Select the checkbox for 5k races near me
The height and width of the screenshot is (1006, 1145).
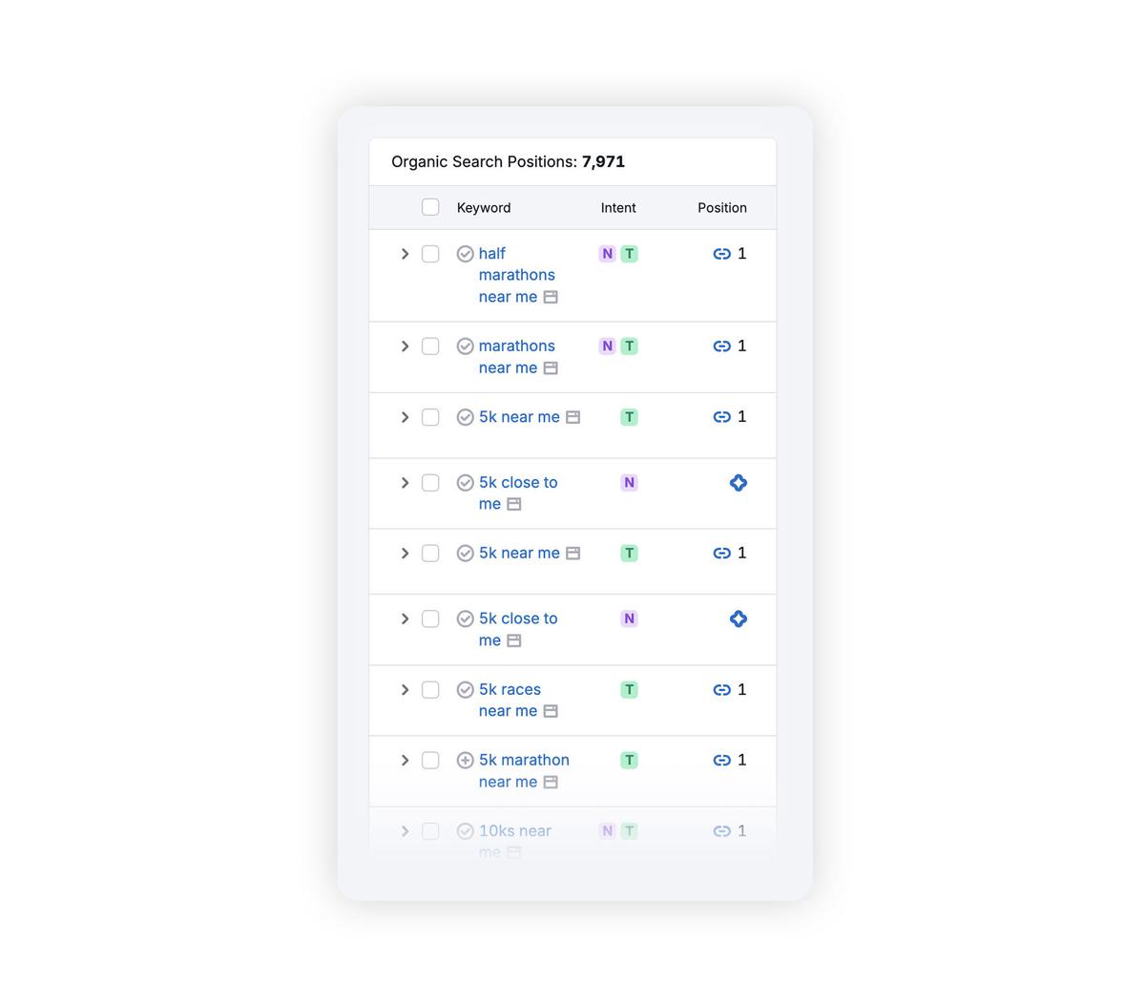tap(430, 690)
